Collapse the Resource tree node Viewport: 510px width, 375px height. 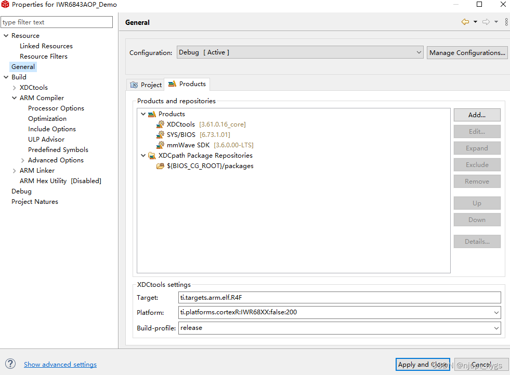[x=6, y=35]
